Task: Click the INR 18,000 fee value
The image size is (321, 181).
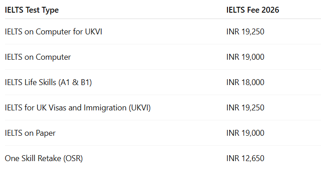Action: [x=245, y=82]
